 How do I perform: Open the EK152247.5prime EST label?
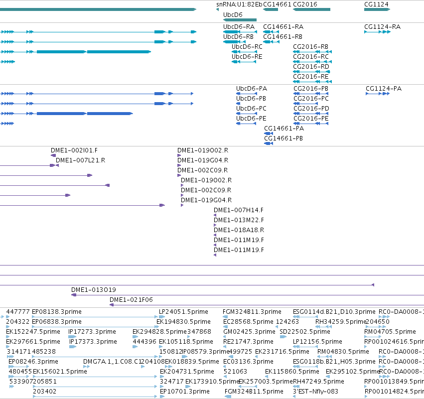33,332
